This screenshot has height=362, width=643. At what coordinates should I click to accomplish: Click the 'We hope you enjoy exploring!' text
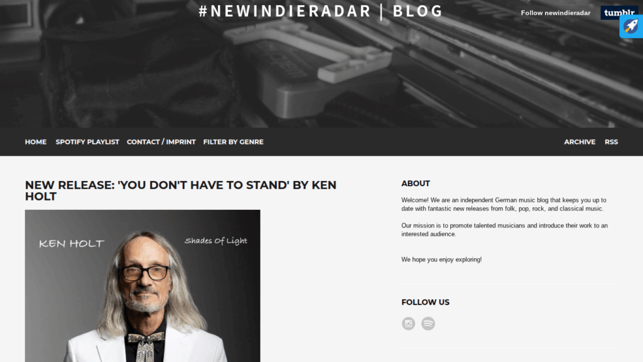point(441,260)
